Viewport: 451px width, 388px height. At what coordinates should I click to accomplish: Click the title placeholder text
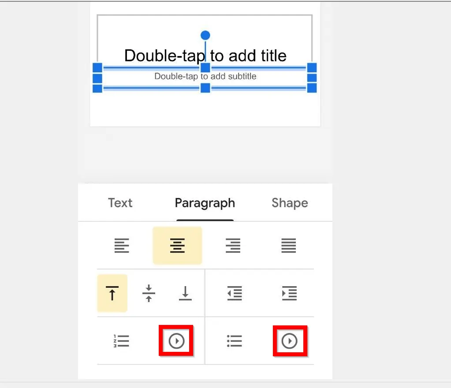(205, 55)
